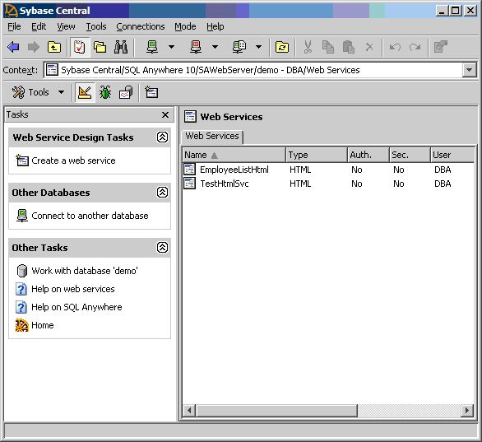The width and height of the screenshot is (482, 442).
Task: Select the Web Services tab
Action: point(212,136)
